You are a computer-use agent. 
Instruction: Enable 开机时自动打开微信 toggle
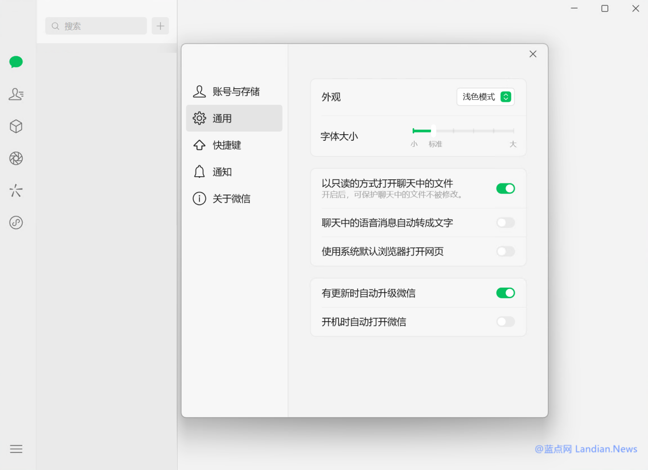click(x=505, y=322)
